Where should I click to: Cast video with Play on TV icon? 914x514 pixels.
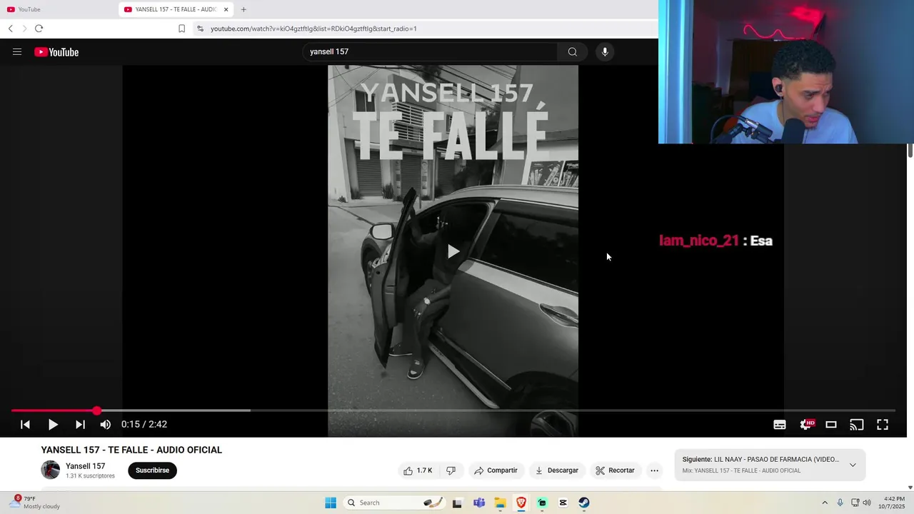tap(857, 424)
